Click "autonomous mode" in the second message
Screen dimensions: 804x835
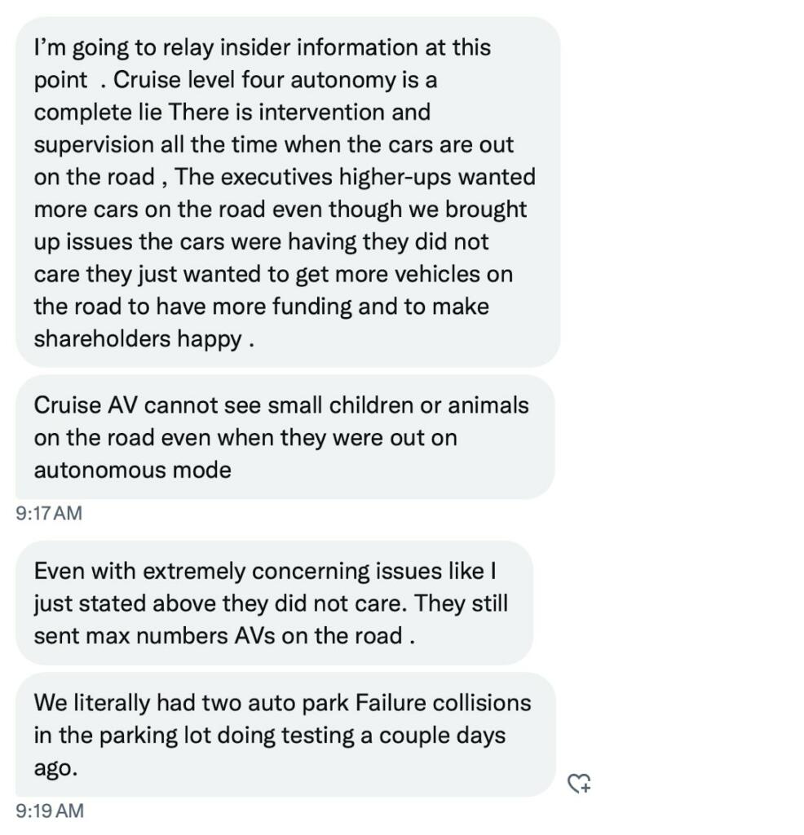[x=132, y=470]
